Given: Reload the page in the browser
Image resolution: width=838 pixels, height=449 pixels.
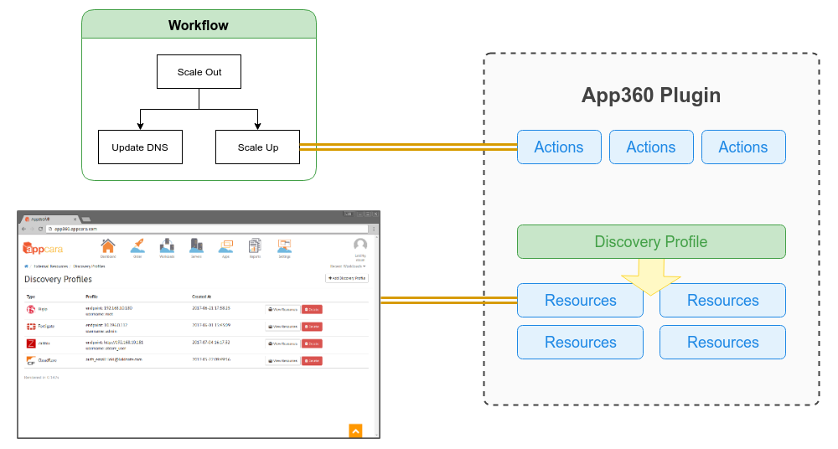Looking at the screenshot, I should coord(40,229).
